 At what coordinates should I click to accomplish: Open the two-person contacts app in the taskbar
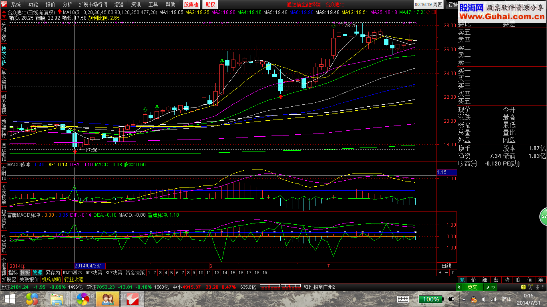pyautogui.click(x=107, y=299)
